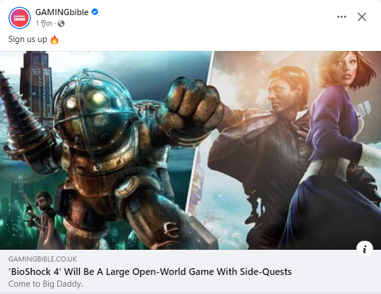This screenshot has width=381, height=294.
Task: Click the skyscraper in the artwork background
Action: point(36,81)
